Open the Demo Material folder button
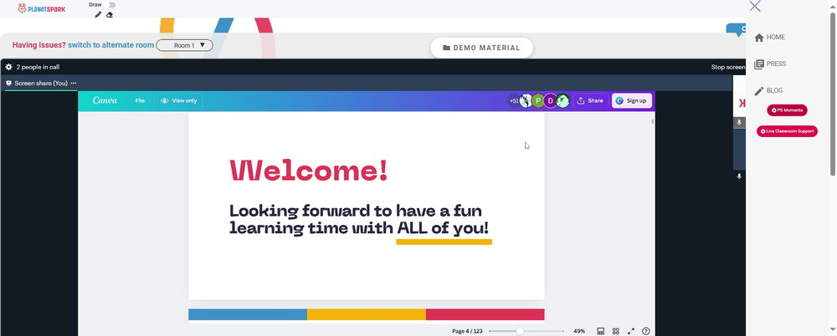 pyautogui.click(x=481, y=48)
